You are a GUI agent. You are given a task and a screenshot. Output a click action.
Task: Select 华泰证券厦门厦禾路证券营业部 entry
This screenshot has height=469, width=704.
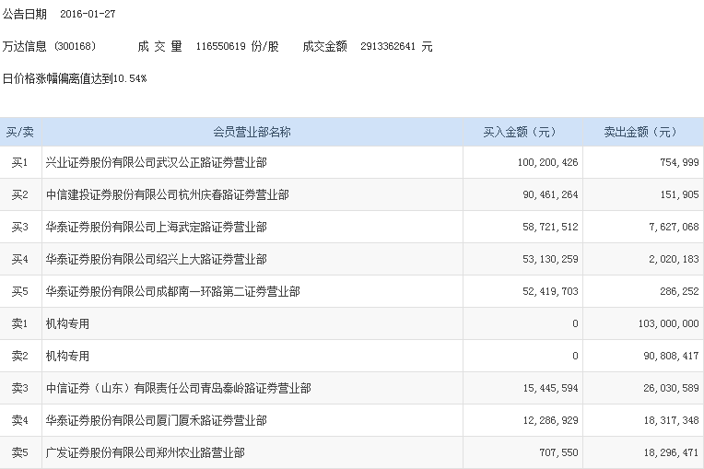(x=156, y=421)
